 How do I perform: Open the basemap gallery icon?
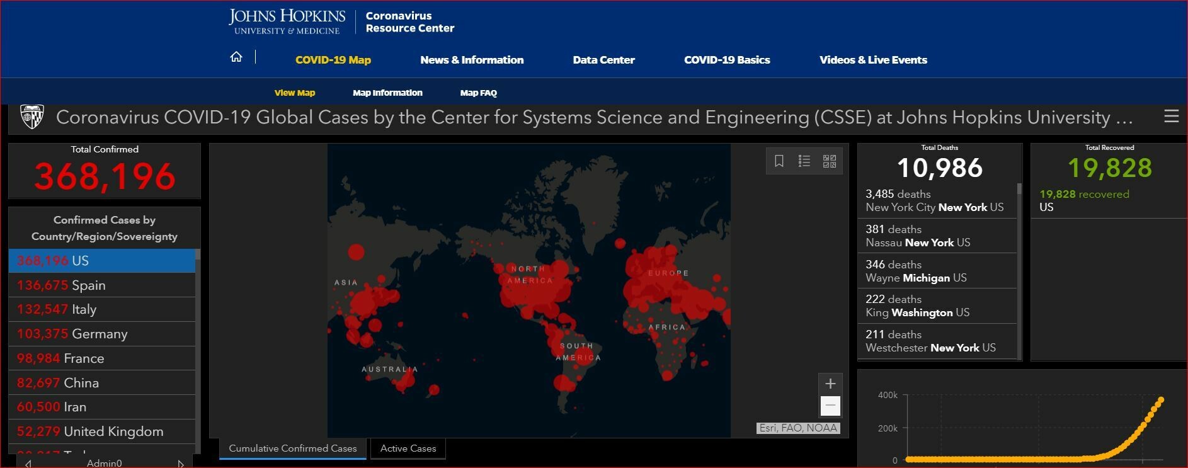pyautogui.click(x=830, y=161)
